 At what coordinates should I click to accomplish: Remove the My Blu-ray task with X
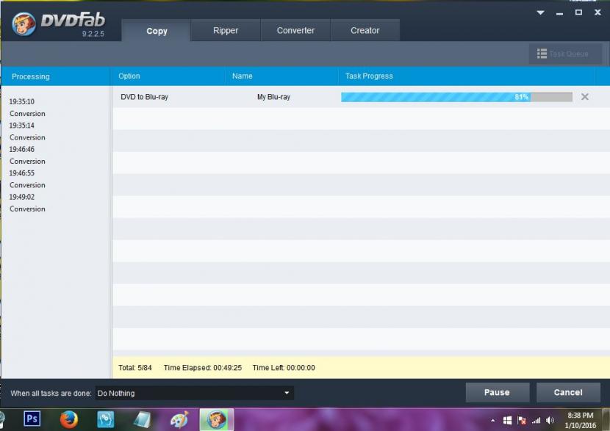[x=584, y=97]
